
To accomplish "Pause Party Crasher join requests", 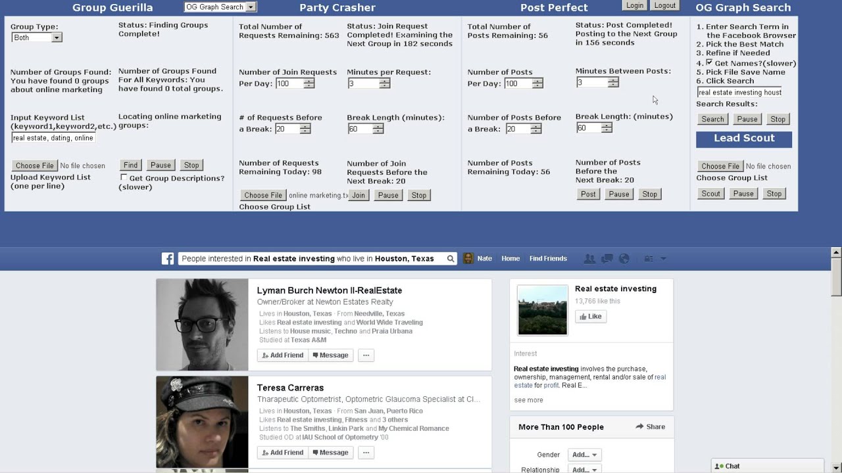I will 388,196.
